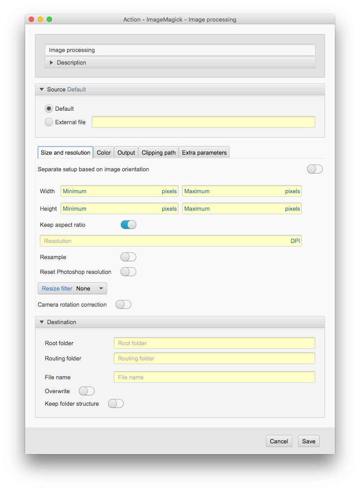Click the File name input field
The image size is (360, 490).
click(214, 377)
